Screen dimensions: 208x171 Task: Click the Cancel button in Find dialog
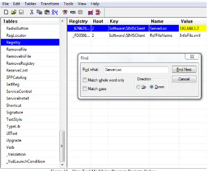point(184,79)
